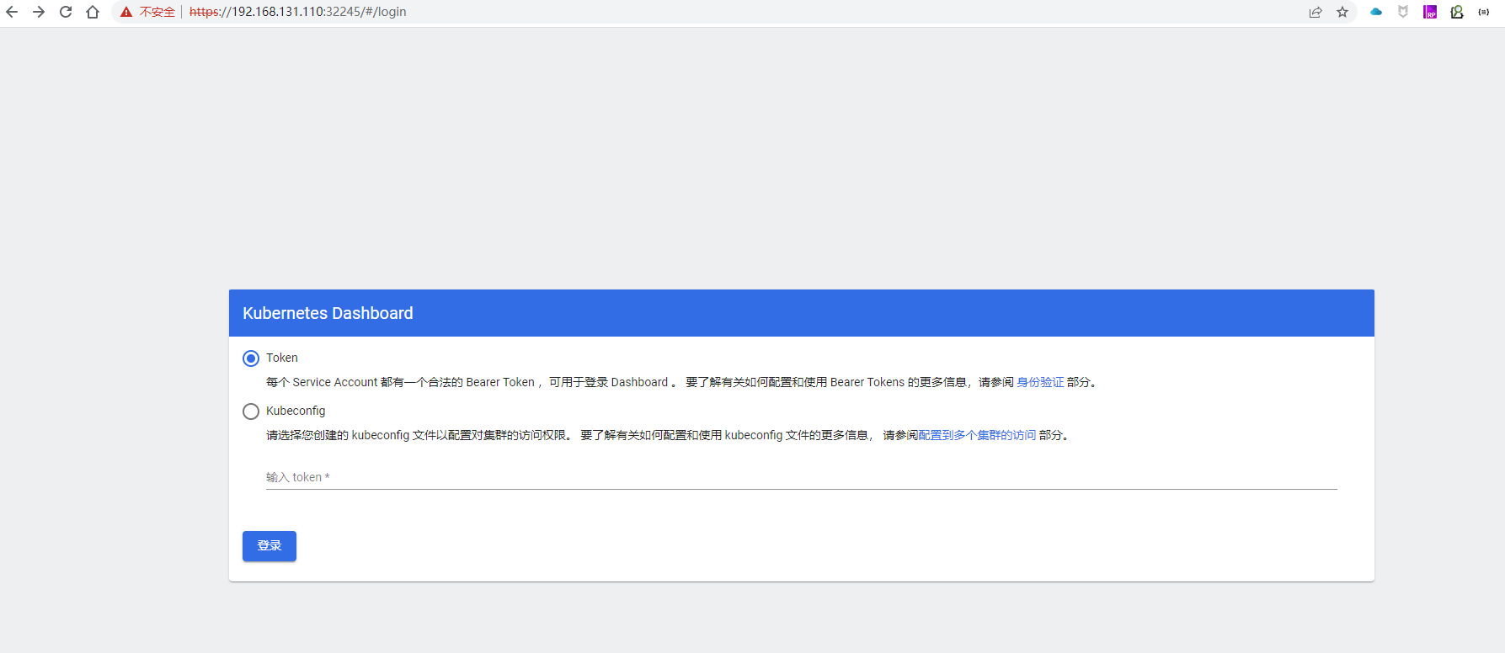Viewport: 1505px width, 653px height.
Task: Select the Kubeconfig login radio button
Action: click(251, 411)
